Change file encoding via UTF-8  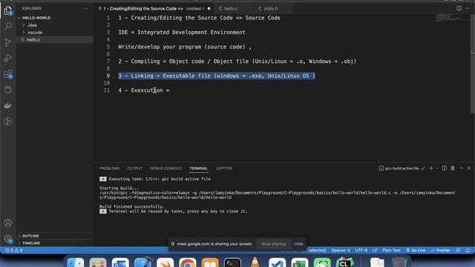(361, 251)
